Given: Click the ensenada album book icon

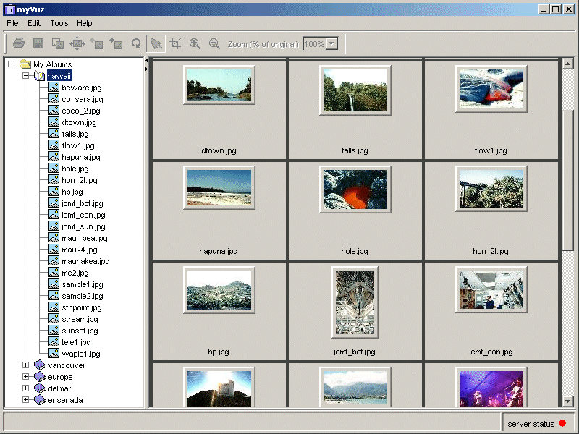Looking at the screenshot, I should click(x=40, y=400).
